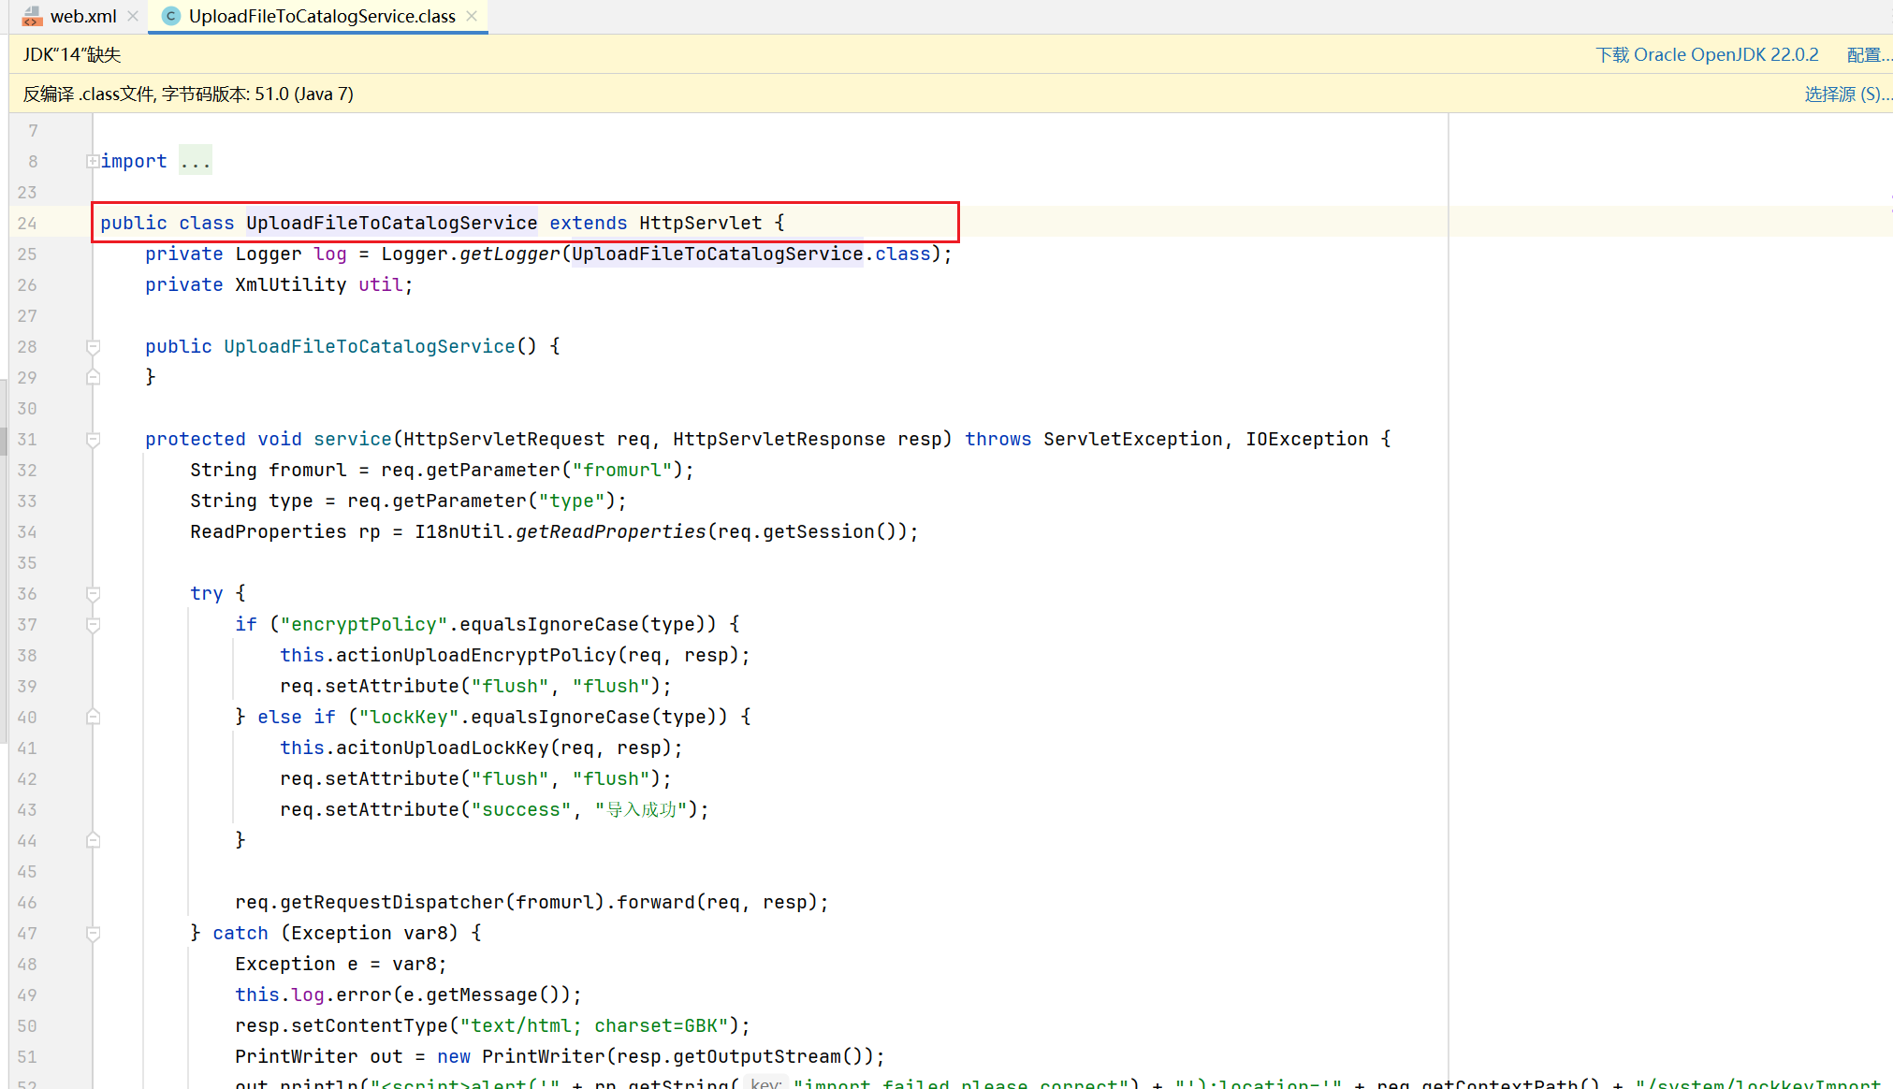
Task: Close the UploadFileToCatalogService.class tab
Action: [x=472, y=16]
